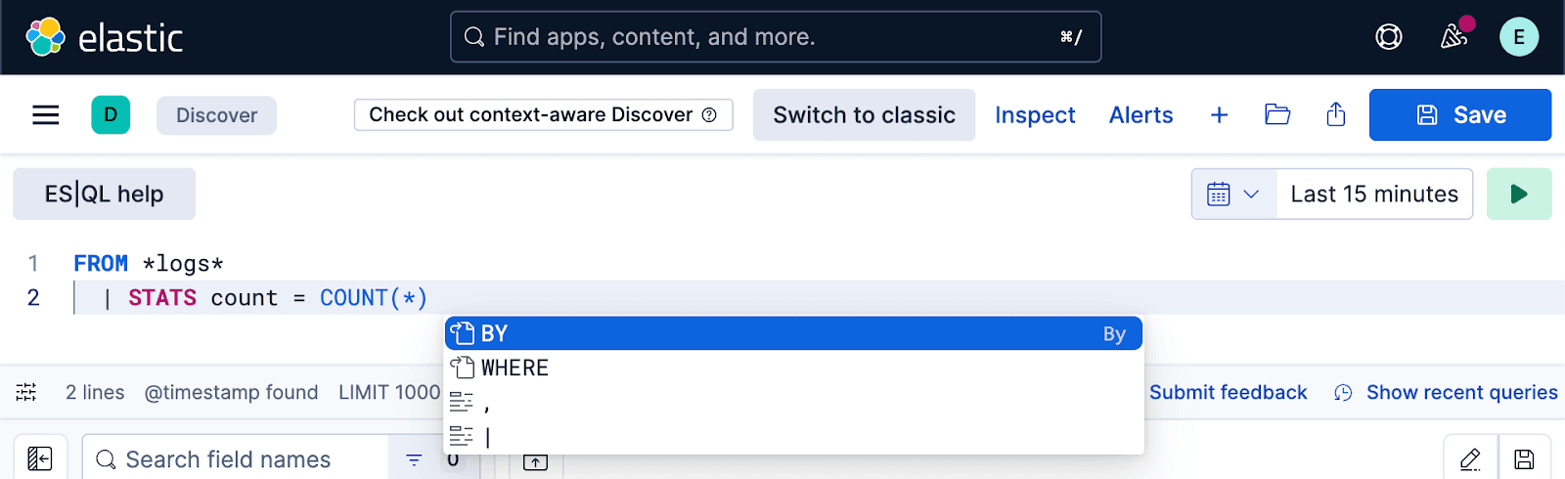Viewport: 1565px width, 479px height.
Task: Open the Last 15 minutes time picker
Action: tap(1374, 194)
